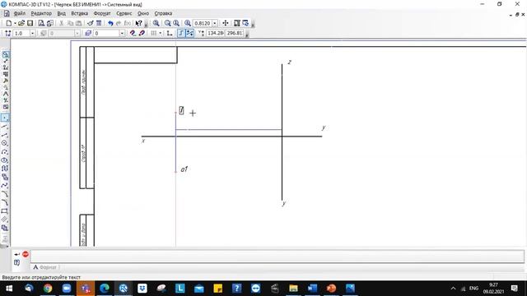Click the create object arrow icon
Screen dimensions: 527x296
(16, 254)
